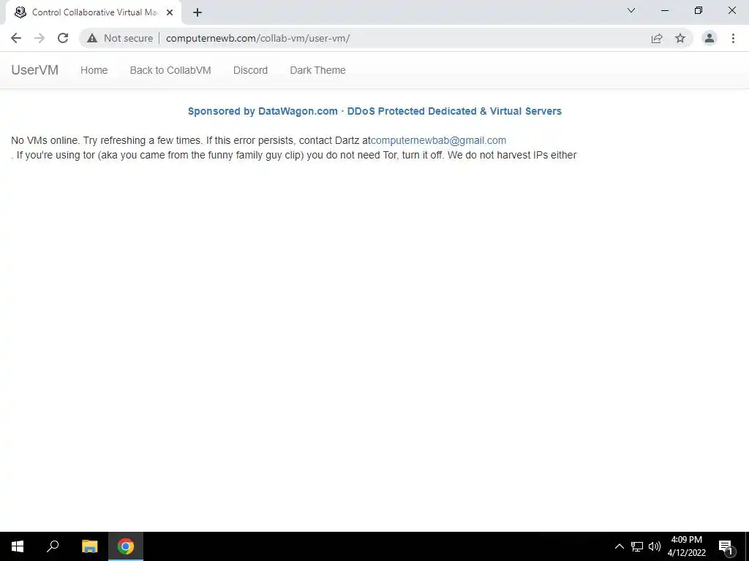Click the forward navigation arrow

[x=39, y=38]
